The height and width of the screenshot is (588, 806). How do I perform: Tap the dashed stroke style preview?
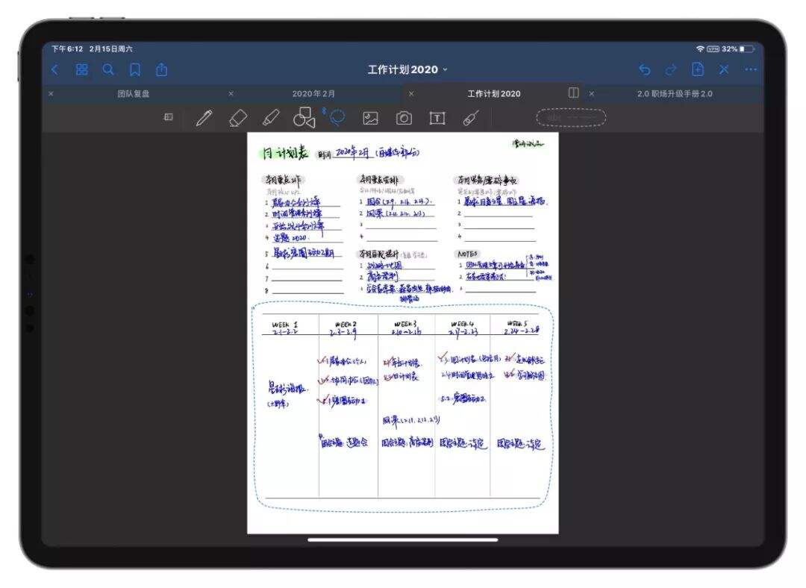[x=571, y=118]
